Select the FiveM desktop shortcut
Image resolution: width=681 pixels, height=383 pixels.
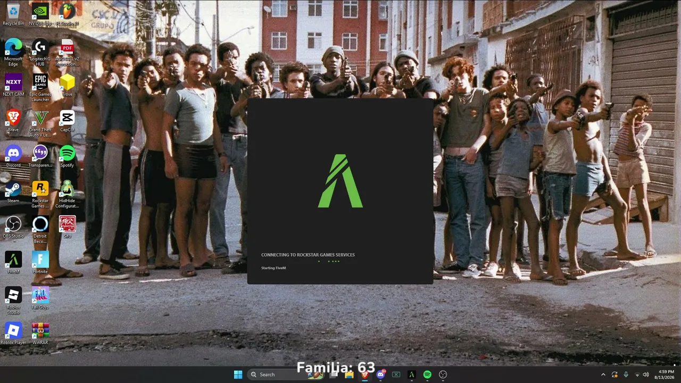(x=13, y=263)
